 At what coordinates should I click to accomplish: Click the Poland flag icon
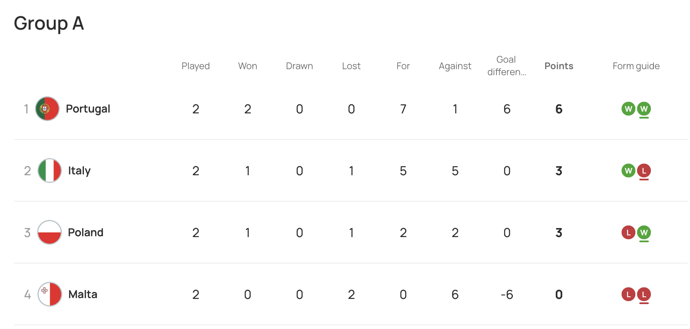49,232
